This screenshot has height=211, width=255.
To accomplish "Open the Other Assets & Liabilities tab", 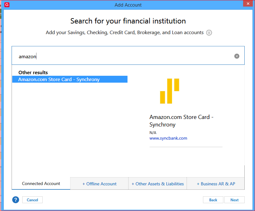I will [158, 184].
